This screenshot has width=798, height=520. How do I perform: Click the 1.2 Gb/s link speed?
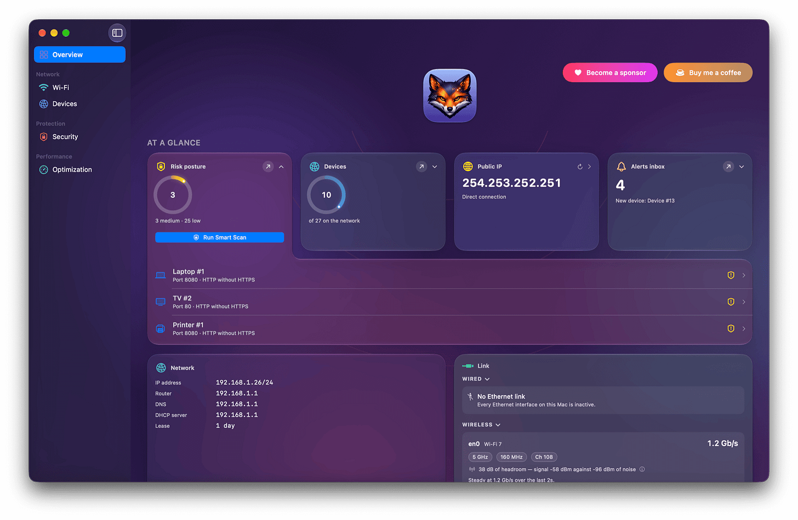pos(722,443)
